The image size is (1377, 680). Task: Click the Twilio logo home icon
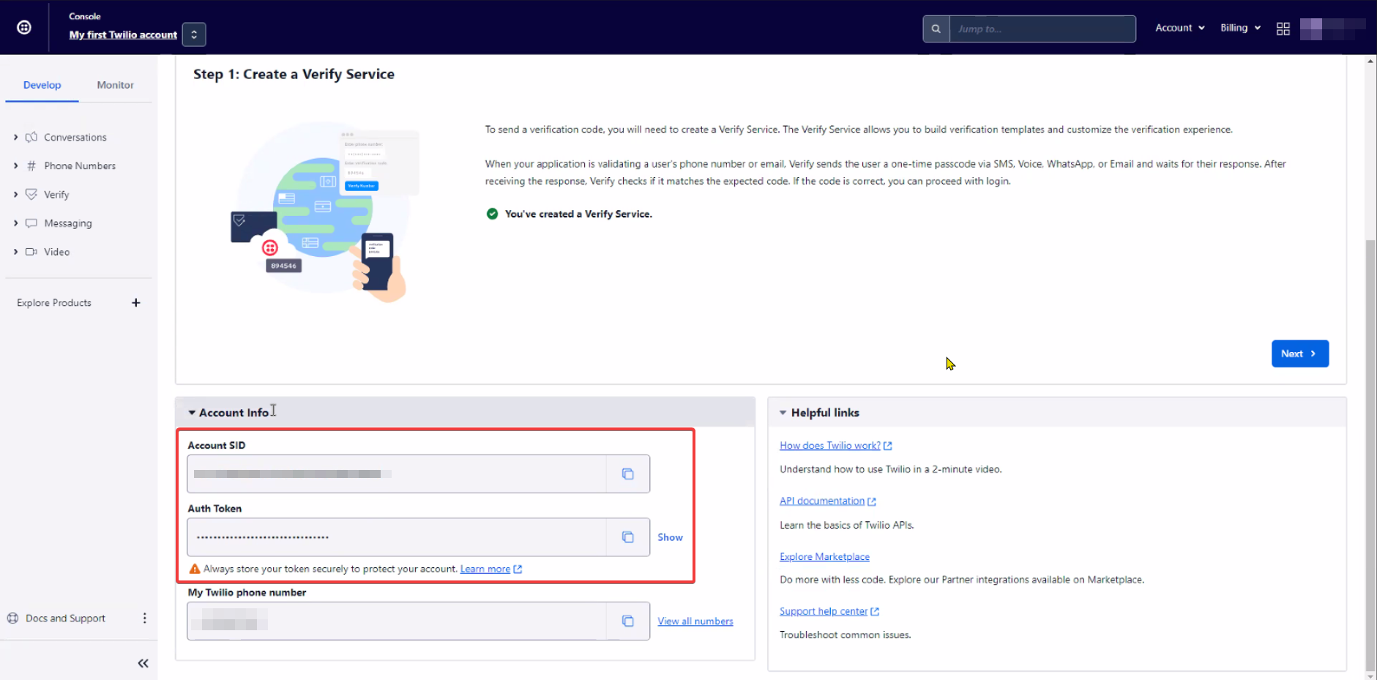tap(24, 28)
